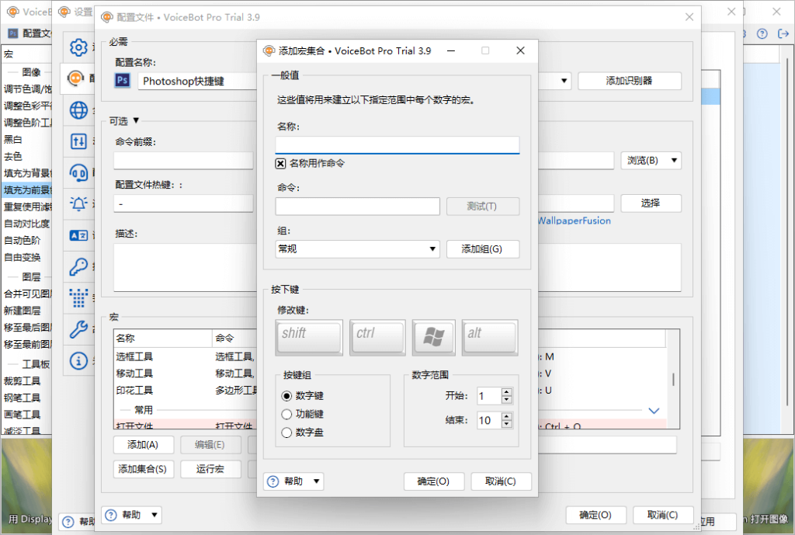Click the 命令 text field in dialog
Screen dimensions: 795x535
[357, 207]
